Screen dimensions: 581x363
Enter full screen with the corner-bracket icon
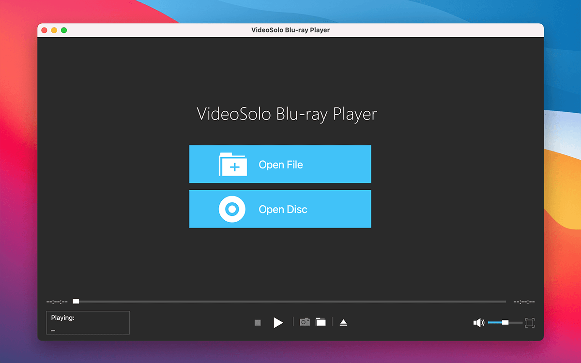tap(530, 323)
